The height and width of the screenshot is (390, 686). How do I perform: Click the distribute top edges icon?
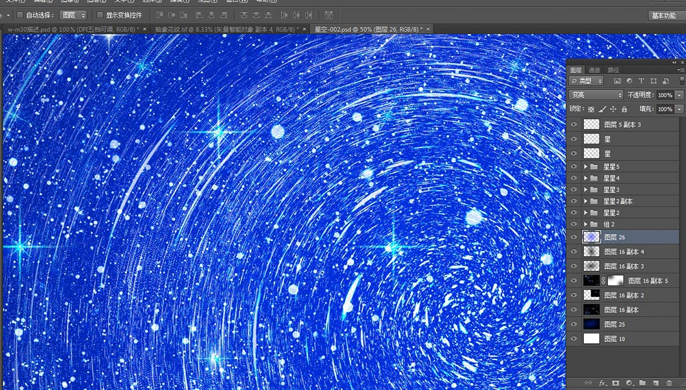pyautogui.click(x=244, y=16)
